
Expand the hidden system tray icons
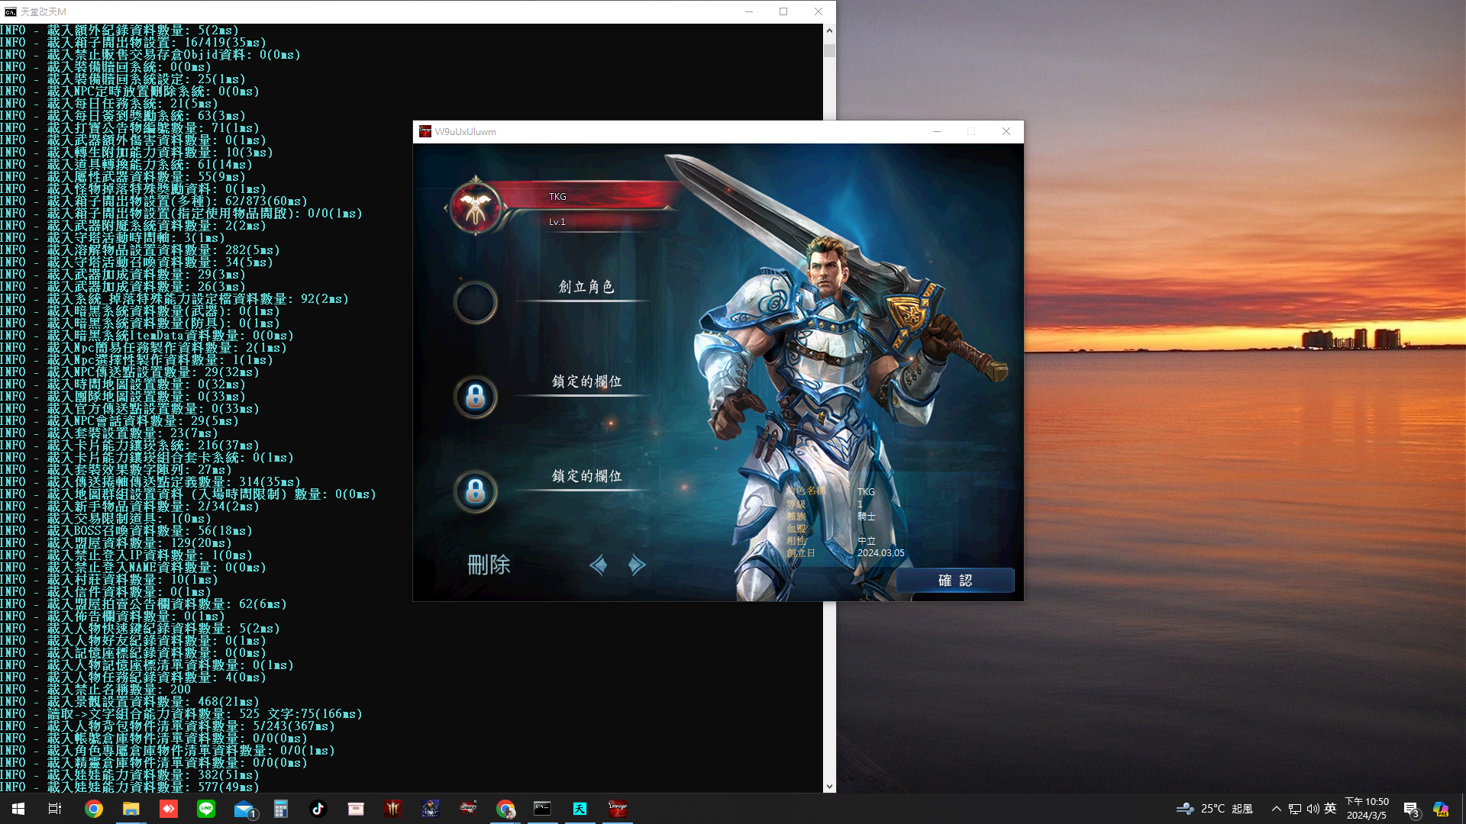tap(1276, 809)
